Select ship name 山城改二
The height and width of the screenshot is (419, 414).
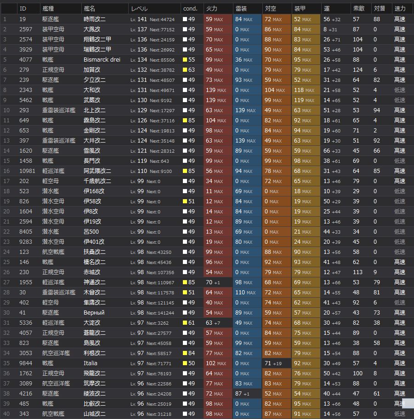(95, 414)
